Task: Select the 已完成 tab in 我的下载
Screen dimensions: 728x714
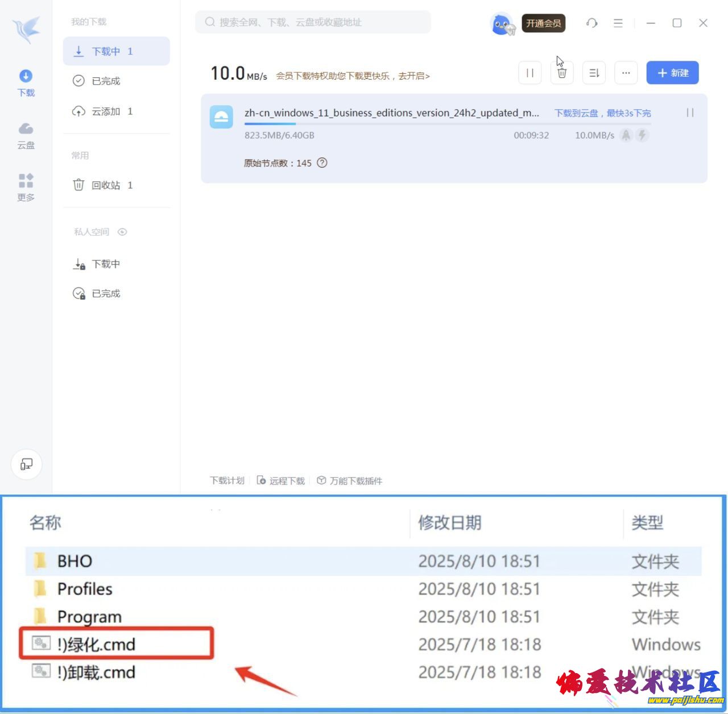Action: [106, 81]
